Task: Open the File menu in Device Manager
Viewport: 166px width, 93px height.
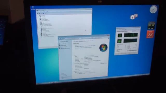Action: point(38,12)
